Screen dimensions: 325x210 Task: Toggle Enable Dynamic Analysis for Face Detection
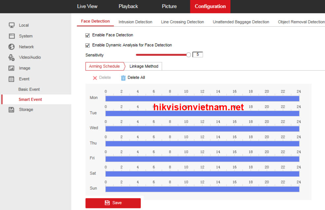[88, 45]
